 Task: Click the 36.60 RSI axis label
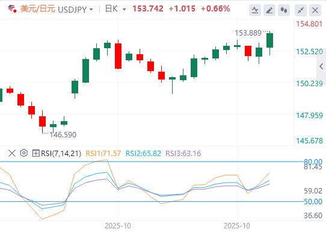[x=313, y=215]
